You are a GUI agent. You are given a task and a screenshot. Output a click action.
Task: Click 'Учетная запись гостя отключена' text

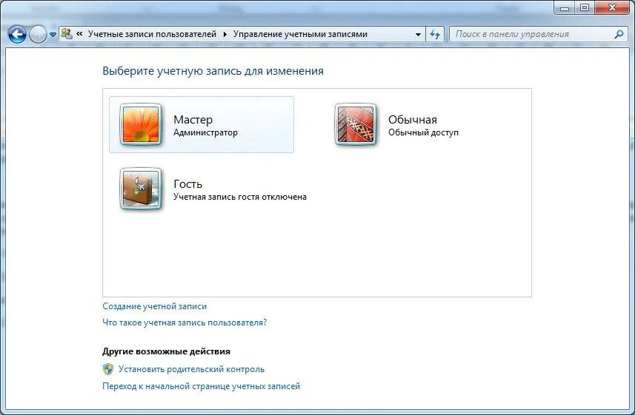pyautogui.click(x=240, y=197)
